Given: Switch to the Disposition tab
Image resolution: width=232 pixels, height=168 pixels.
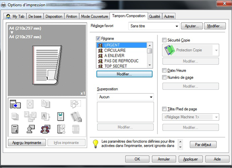Looking at the screenshot, I should tap(54, 16).
